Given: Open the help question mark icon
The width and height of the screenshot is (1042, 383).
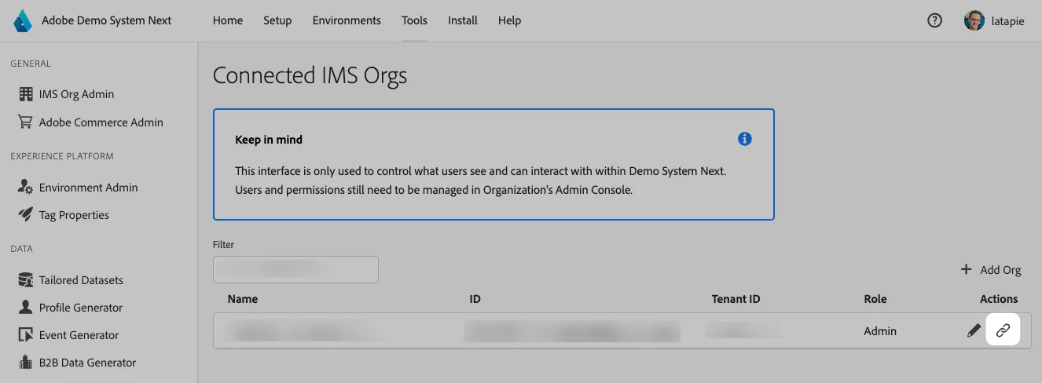Looking at the screenshot, I should coord(934,21).
